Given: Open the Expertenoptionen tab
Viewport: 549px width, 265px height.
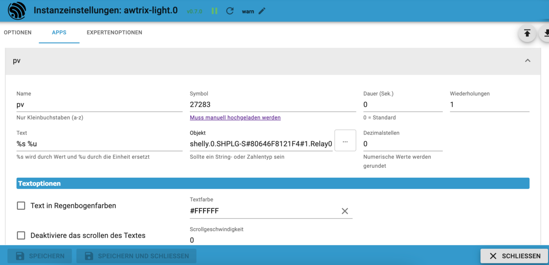Looking at the screenshot, I should pos(114,32).
